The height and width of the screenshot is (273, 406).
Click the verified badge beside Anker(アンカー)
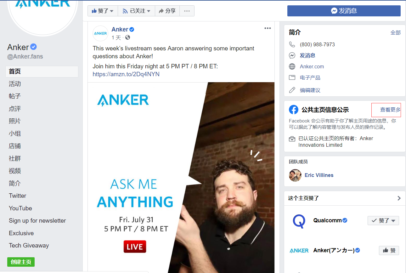358,250
